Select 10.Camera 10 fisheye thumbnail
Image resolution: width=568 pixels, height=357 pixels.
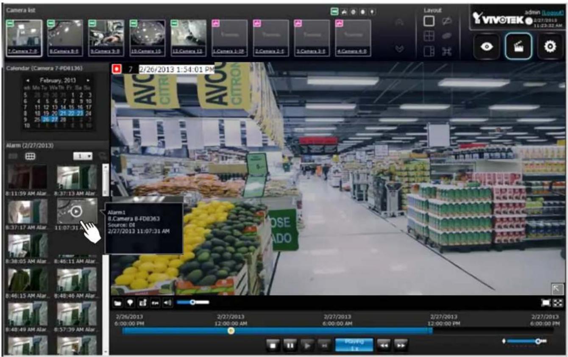pos(148,38)
